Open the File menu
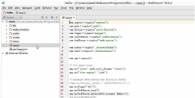Viewport: 195px width, 98px height. click(x=4, y=8)
